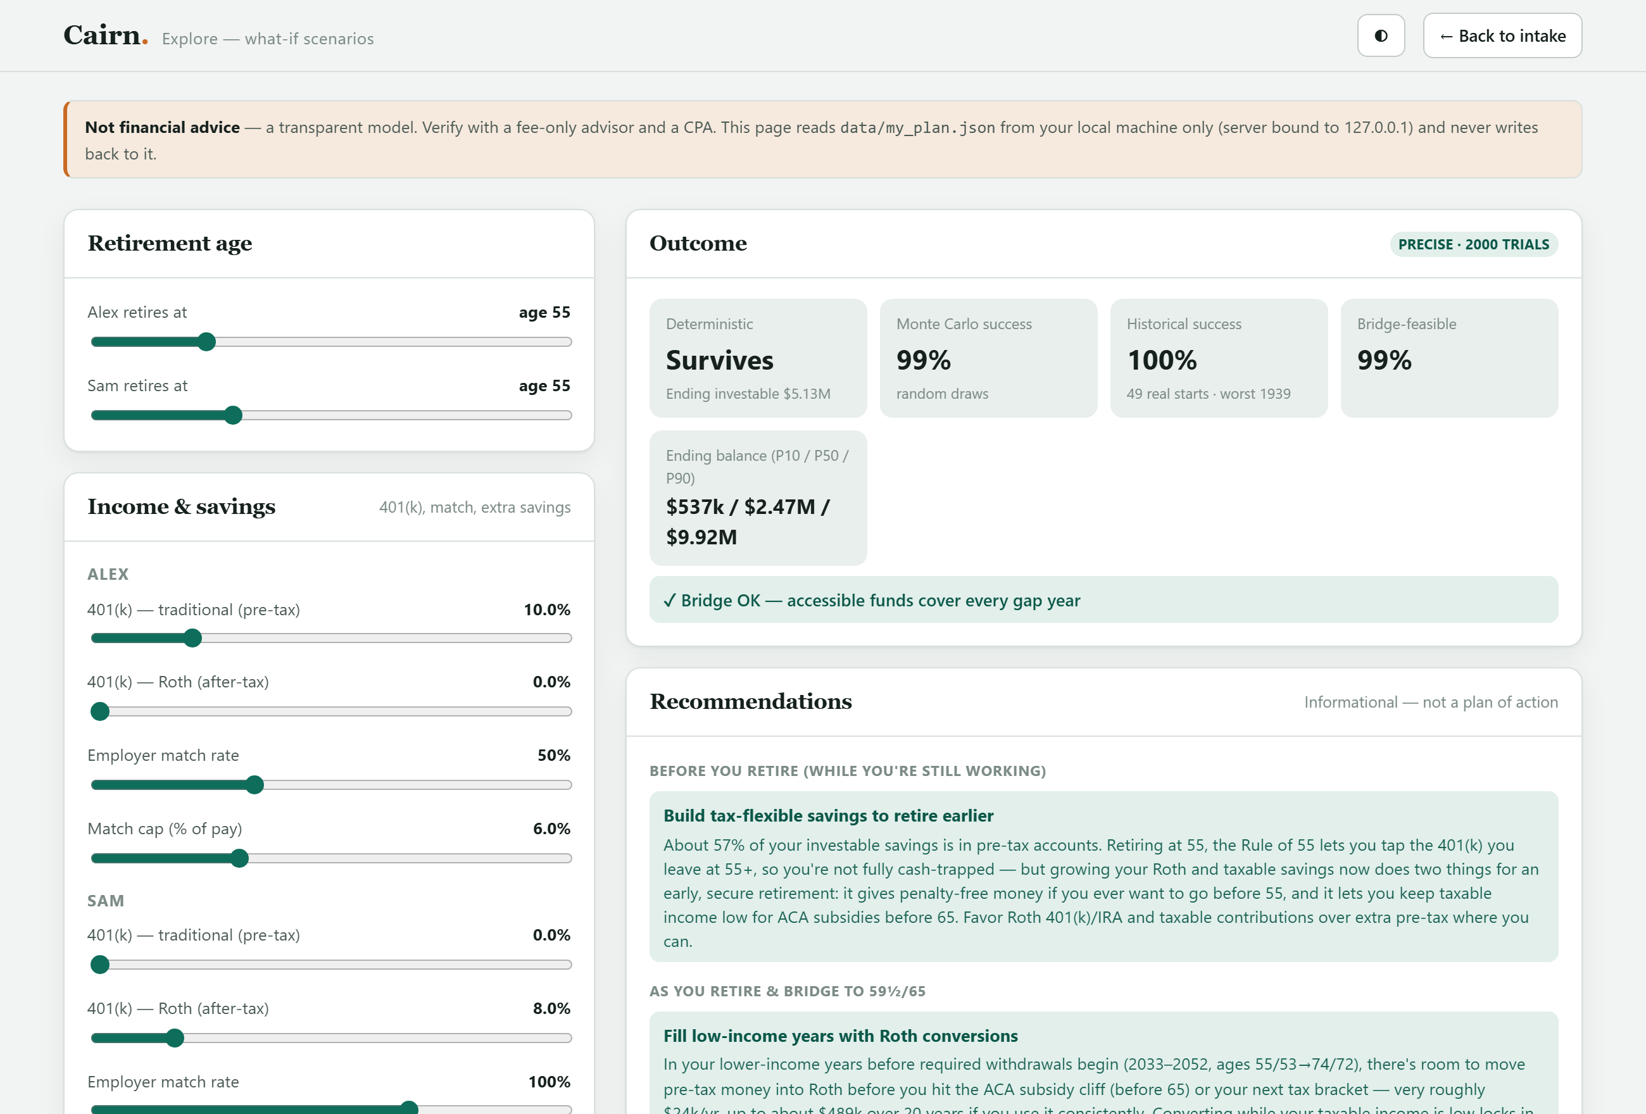Set Sam's 401(k) Roth after-tax slider at 8.0%
The width and height of the screenshot is (1646, 1114).
tap(332, 1038)
